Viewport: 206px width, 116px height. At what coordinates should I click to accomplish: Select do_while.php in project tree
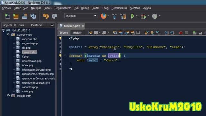click(x=30, y=43)
